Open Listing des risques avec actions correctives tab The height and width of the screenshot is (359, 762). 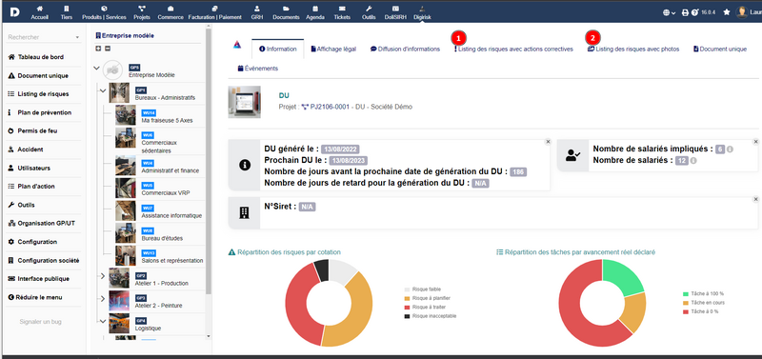[x=513, y=50]
